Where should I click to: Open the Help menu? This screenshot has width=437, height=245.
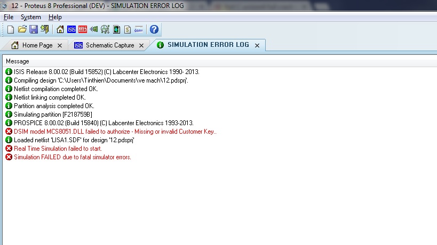point(55,17)
